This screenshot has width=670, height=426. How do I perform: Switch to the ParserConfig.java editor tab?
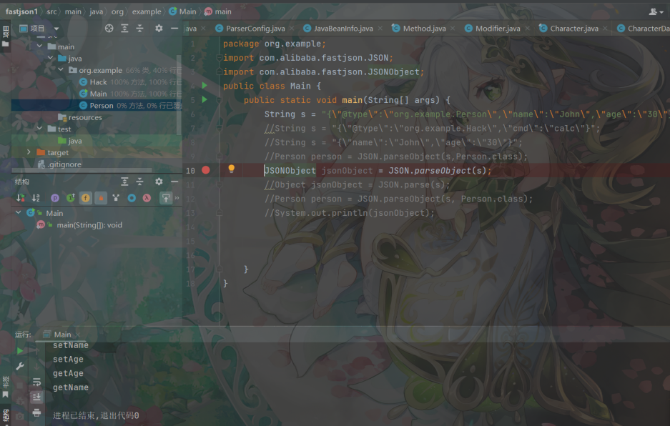pyautogui.click(x=255, y=29)
